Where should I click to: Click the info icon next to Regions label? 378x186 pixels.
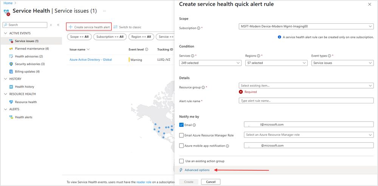click(259, 56)
